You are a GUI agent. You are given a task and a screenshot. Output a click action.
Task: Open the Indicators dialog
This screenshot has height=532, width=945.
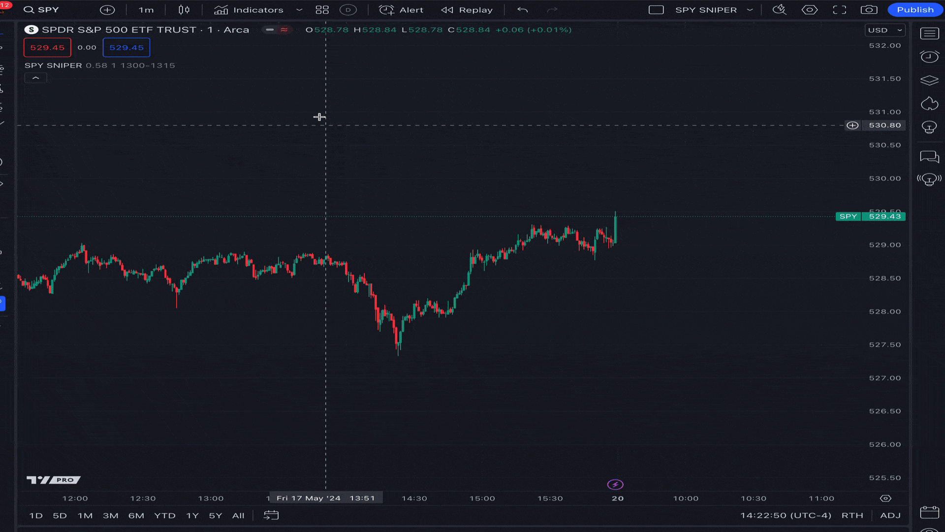250,10
